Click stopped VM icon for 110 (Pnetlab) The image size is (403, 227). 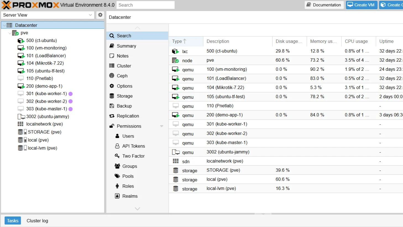[x=21, y=79]
